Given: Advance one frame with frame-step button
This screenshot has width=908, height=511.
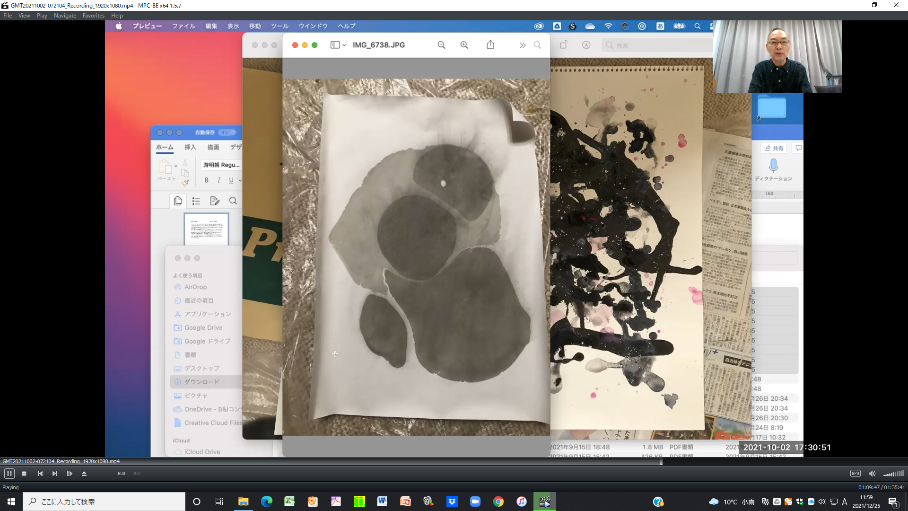Looking at the screenshot, I should click(x=70, y=474).
